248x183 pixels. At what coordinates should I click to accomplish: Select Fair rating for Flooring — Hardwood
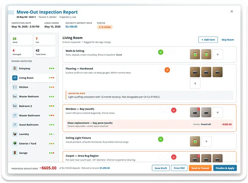tap(167, 70)
